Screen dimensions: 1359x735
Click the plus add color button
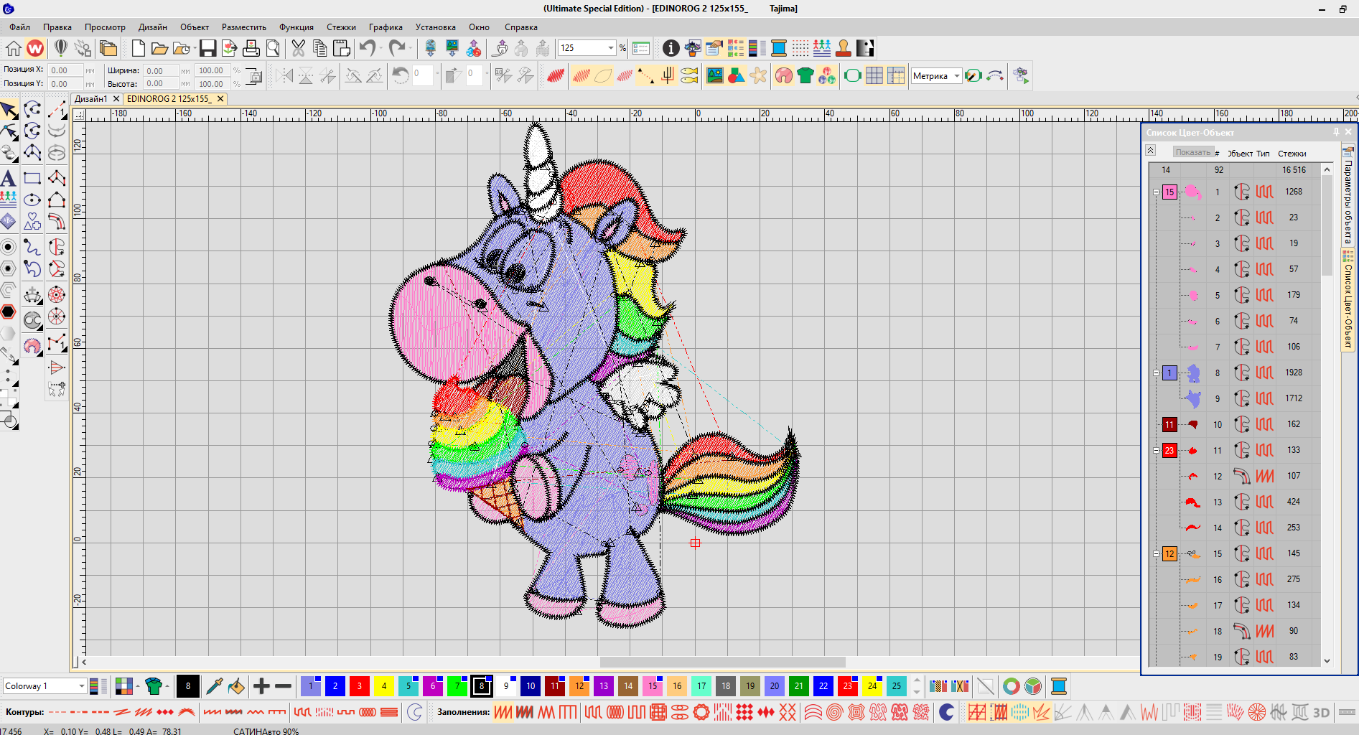(261, 686)
